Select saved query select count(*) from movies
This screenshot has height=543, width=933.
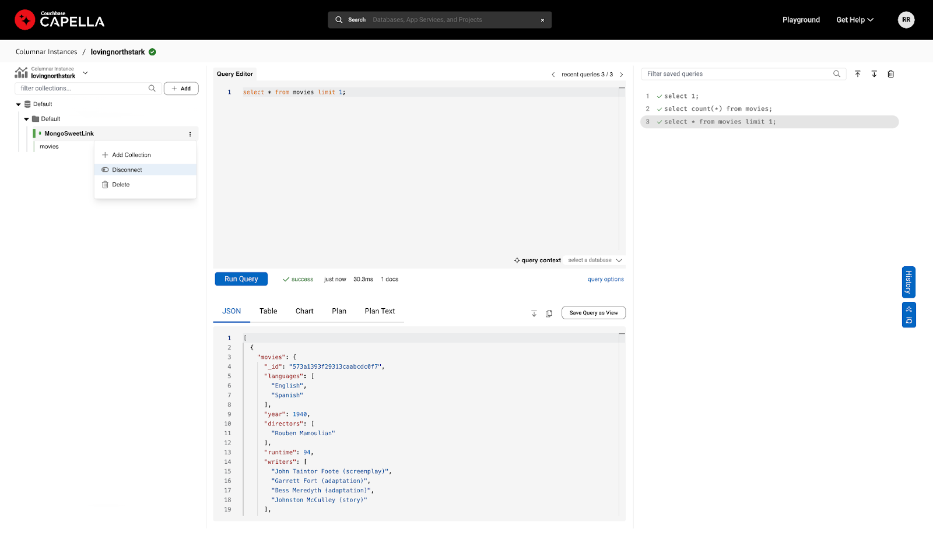[x=717, y=108]
